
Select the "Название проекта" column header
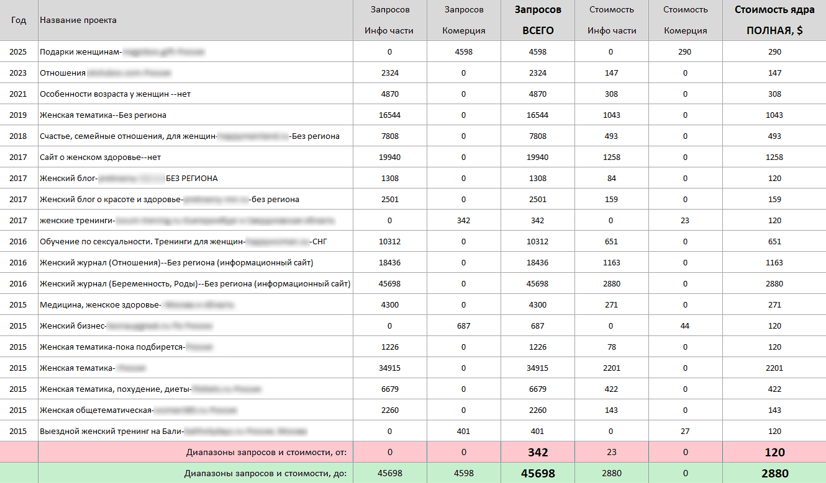click(78, 20)
